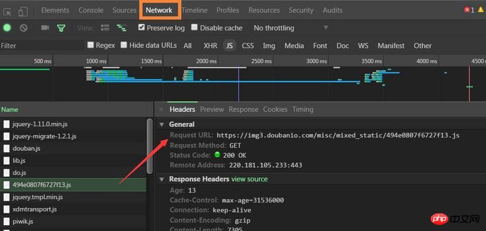Viewport: 486px width, 231px height.
Task: Switch to the Preview detail tab
Action: pos(212,109)
